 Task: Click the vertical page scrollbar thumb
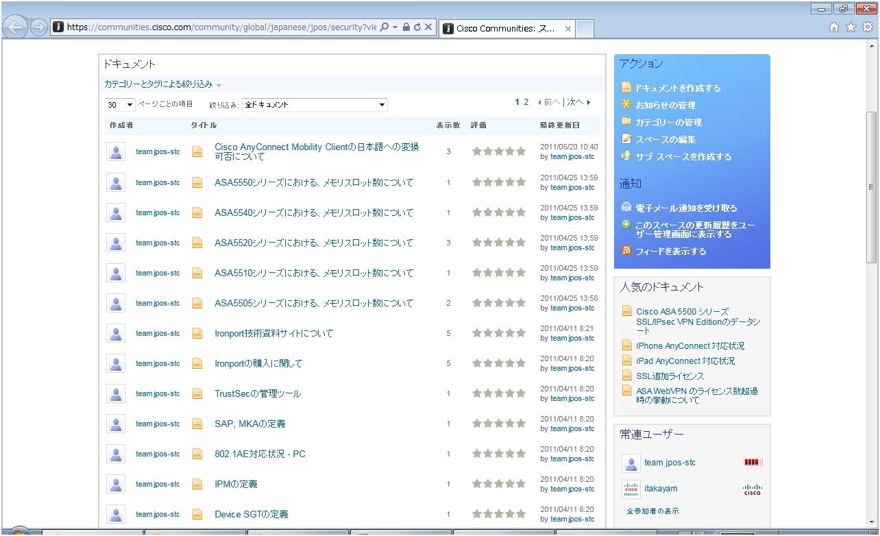[871, 187]
